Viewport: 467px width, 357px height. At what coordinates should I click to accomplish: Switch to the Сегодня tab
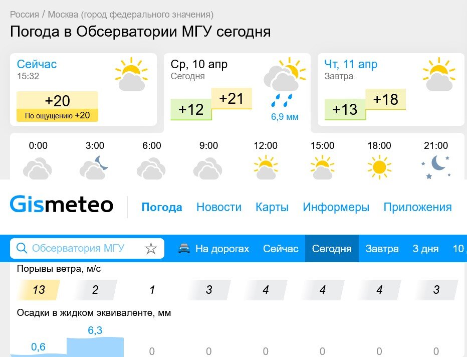(x=332, y=248)
